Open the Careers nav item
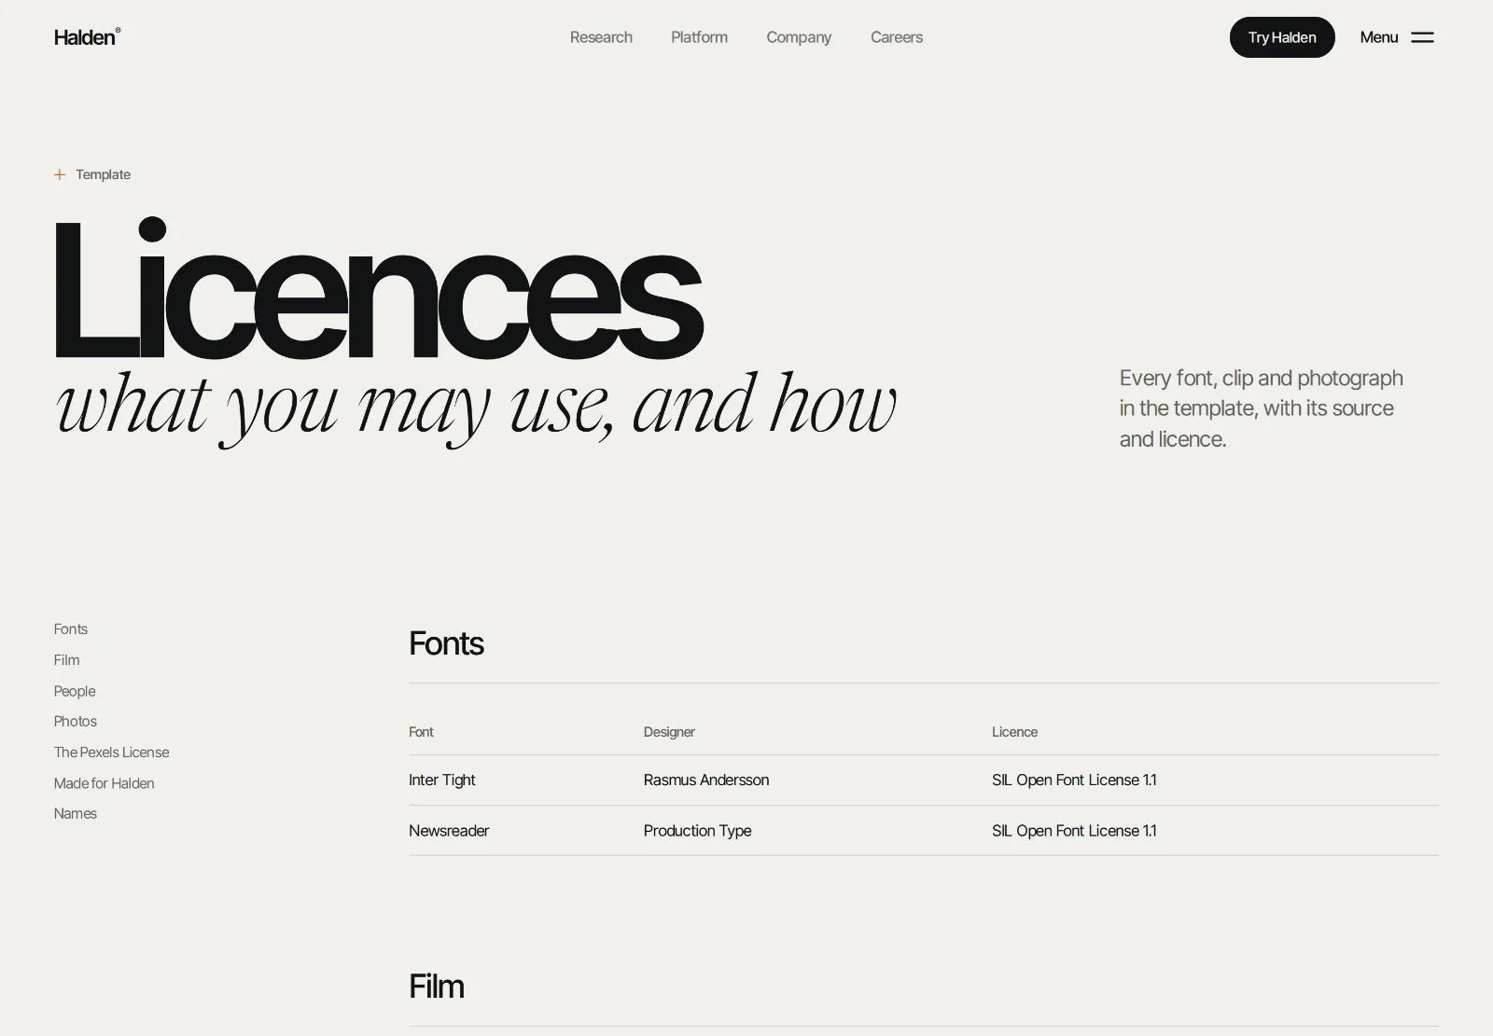Viewport: 1493px width, 1036px height. pyautogui.click(x=897, y=37)
